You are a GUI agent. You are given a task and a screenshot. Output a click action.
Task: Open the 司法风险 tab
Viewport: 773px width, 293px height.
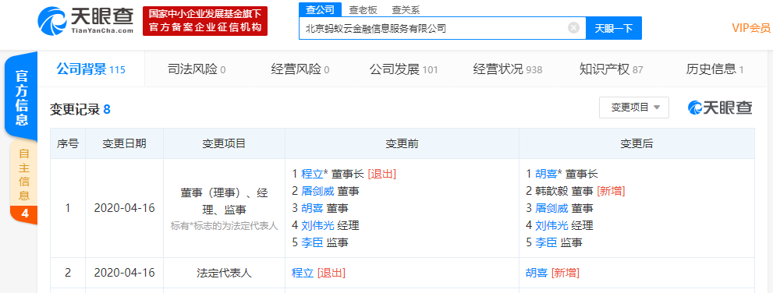tap(197, 69)
